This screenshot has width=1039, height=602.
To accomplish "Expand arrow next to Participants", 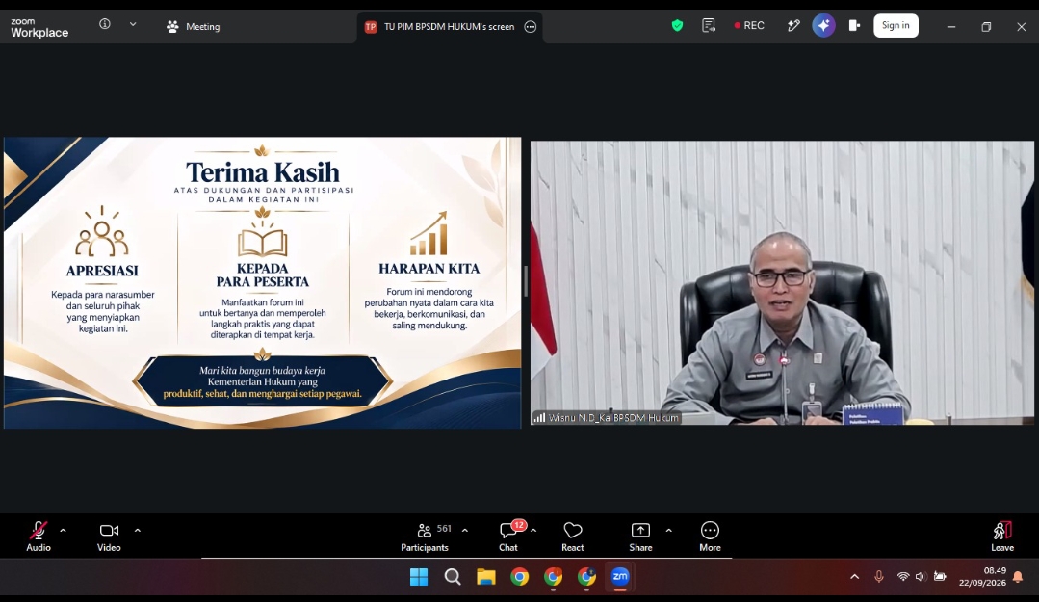I will [464, 531].
